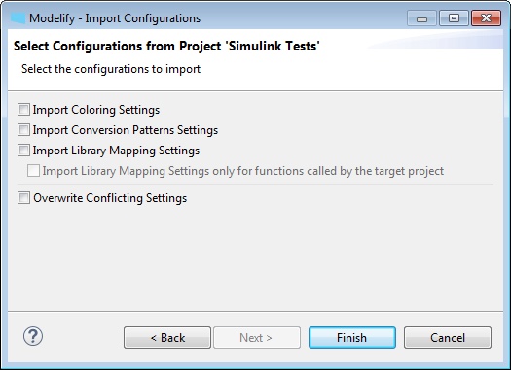Toggle Overwrite Conflicting Settings checkbox
Screen dimensions: 511x370
pyautogui.click(x=23, y=198)
